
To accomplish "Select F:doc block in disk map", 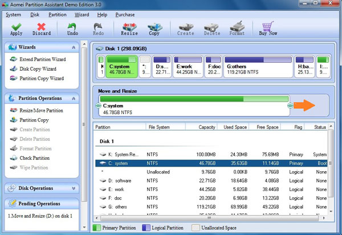I will coord(213,67).
